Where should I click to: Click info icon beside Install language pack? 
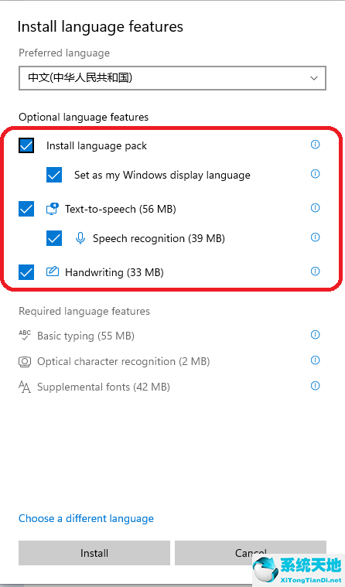(x=316, y=145)
